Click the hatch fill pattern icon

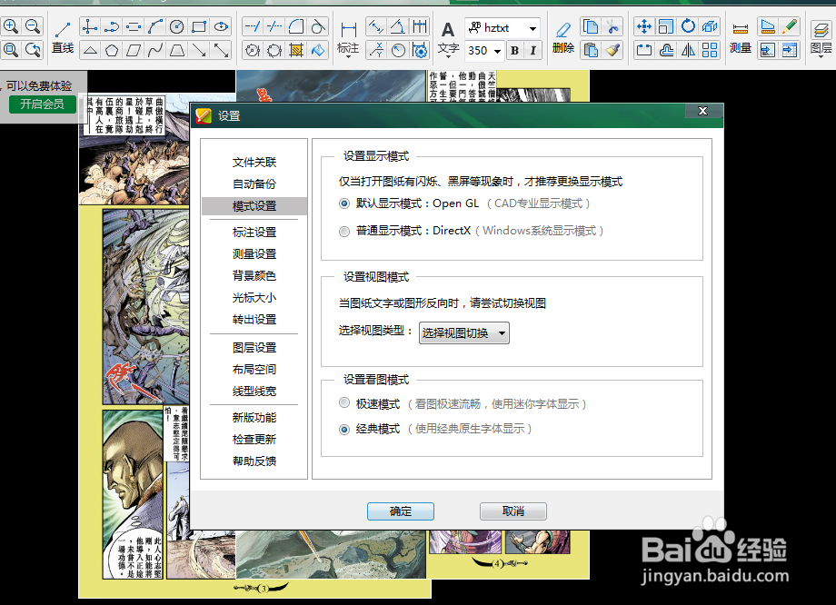[x=296, y=51]
